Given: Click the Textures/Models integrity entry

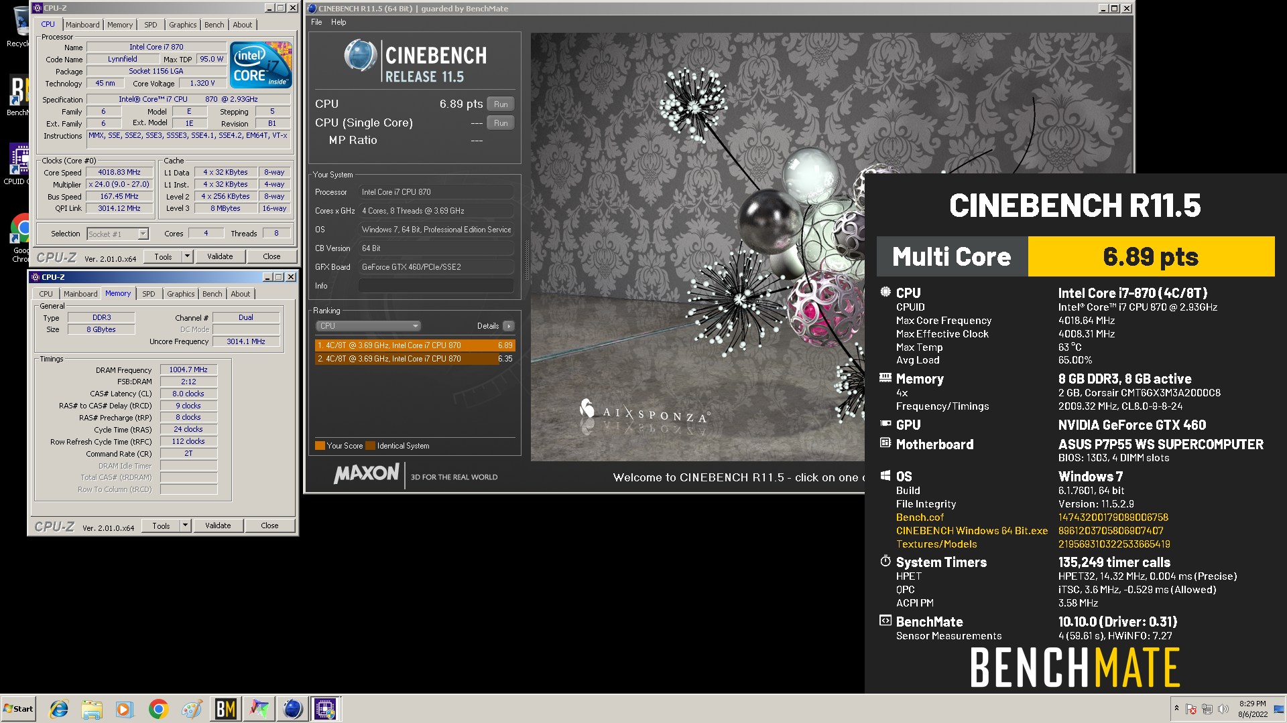Looking at the screenshot, I should point(936,544).
